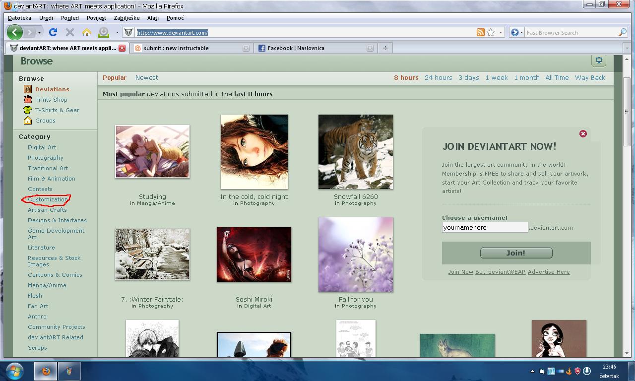Click the taskbar button next to Firefox
The image size is (635, 381).
tap(69, 371)
